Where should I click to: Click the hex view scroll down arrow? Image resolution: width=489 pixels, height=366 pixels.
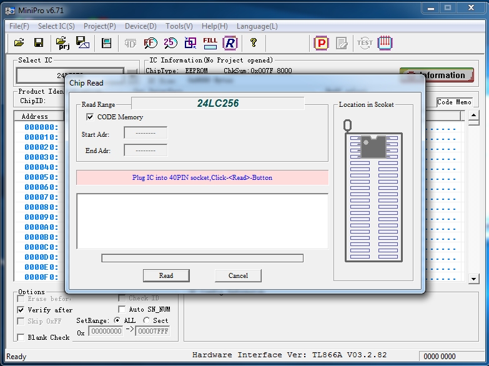coord(473,279)
